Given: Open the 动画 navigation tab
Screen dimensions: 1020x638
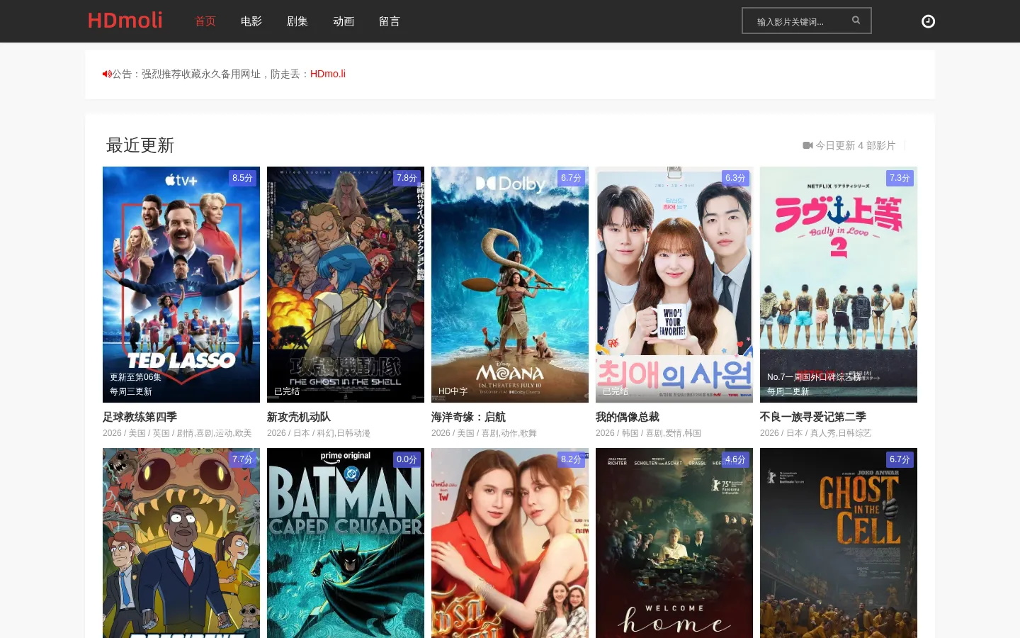Looking at the screenshot, I should click(344, 21).
